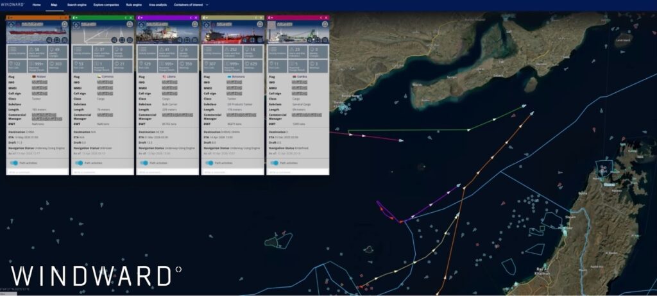Close the Liberia-flagged vessel card
657x296 pixels.
coord(196,17)
